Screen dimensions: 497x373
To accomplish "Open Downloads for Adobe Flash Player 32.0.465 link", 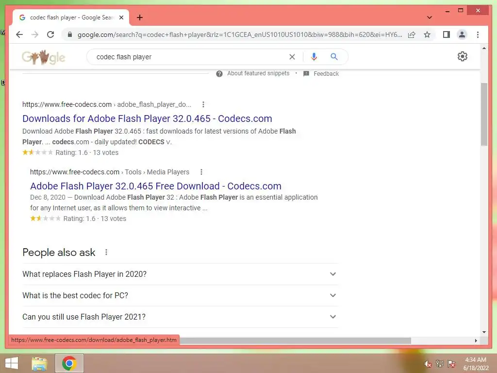I will (147, 119).
